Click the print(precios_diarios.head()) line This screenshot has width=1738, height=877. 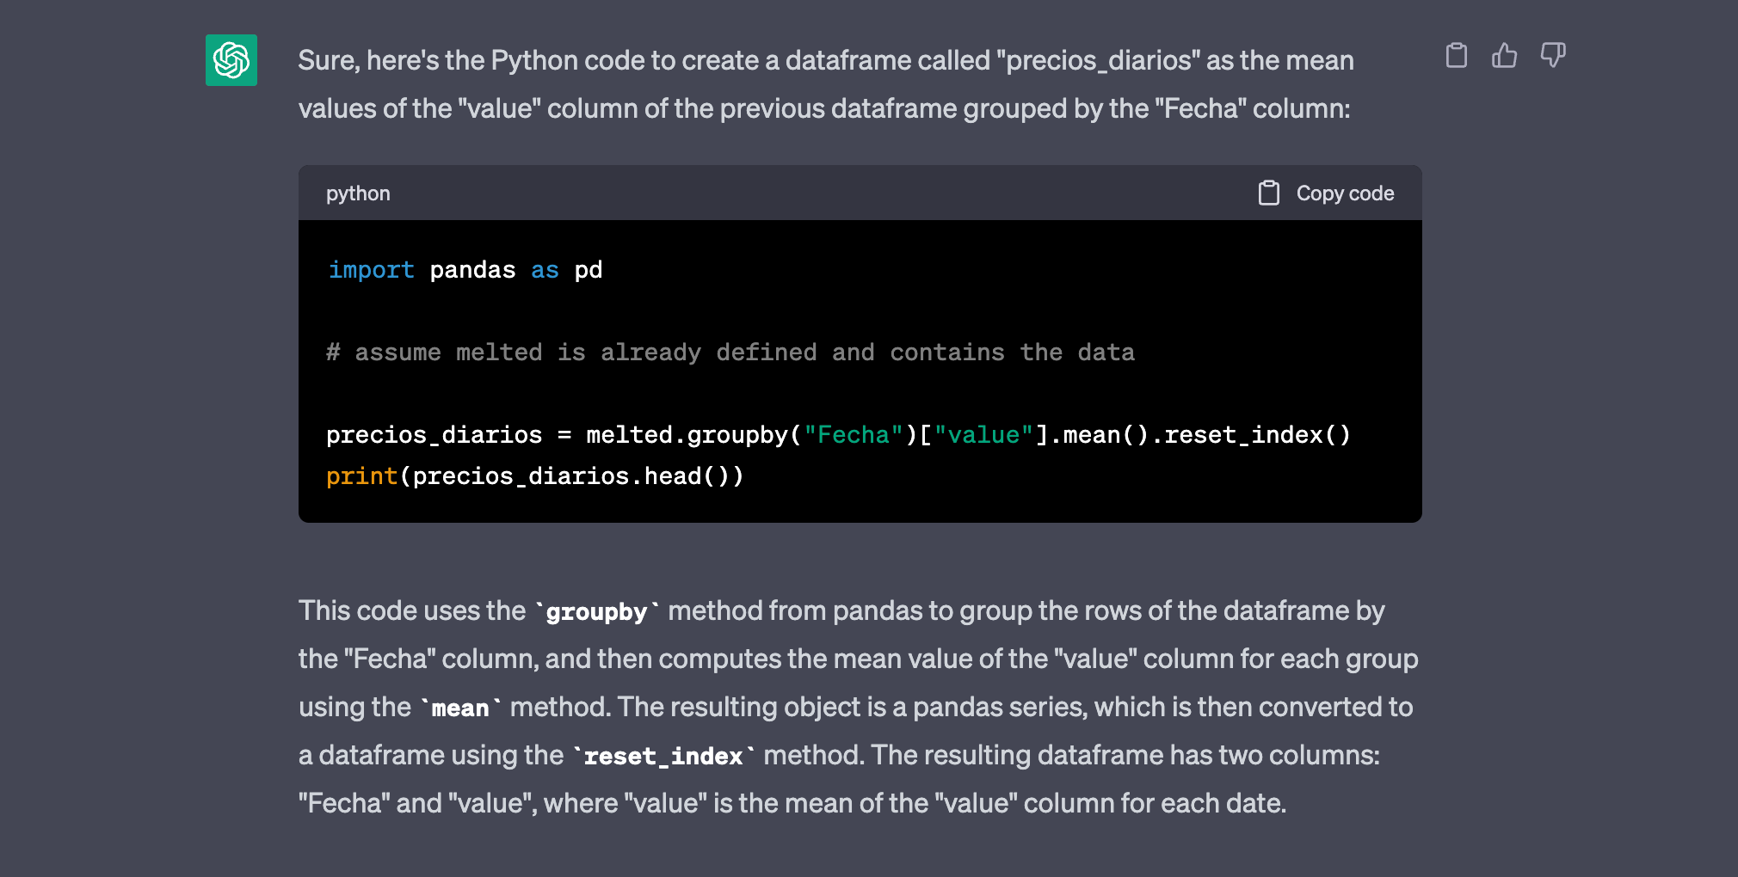click(534, 476)
